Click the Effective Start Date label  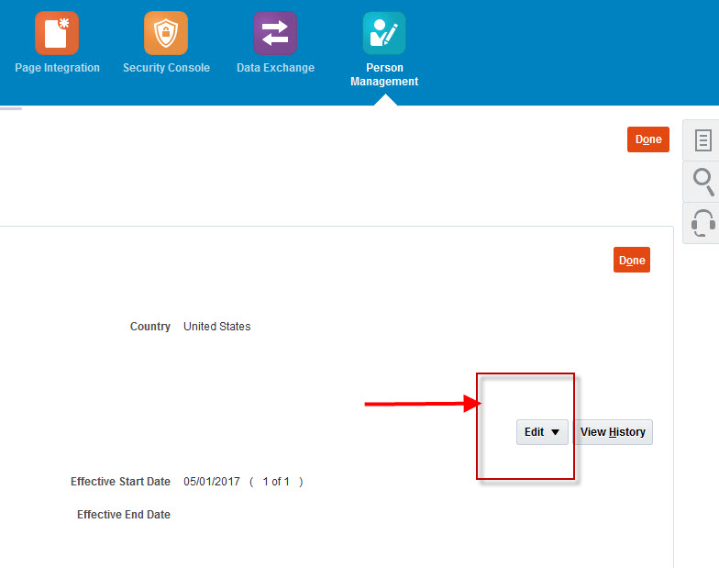pyautogui.click(x=120, y=482)
